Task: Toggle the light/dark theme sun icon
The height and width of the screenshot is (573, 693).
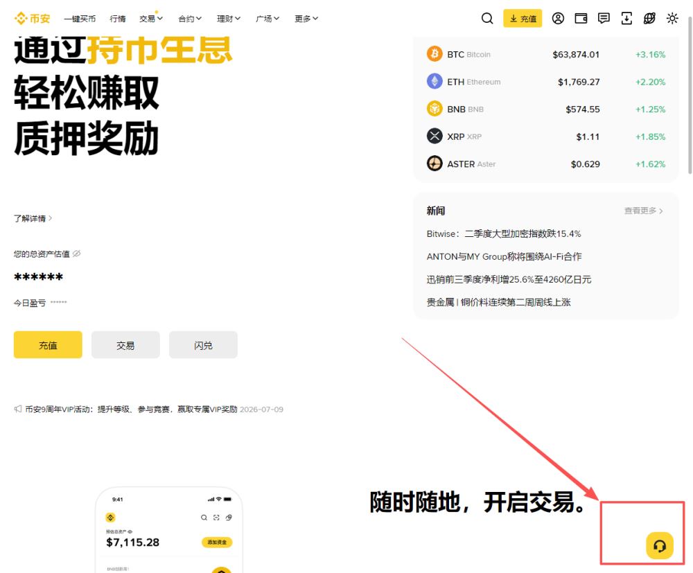Action: (672, 19)
